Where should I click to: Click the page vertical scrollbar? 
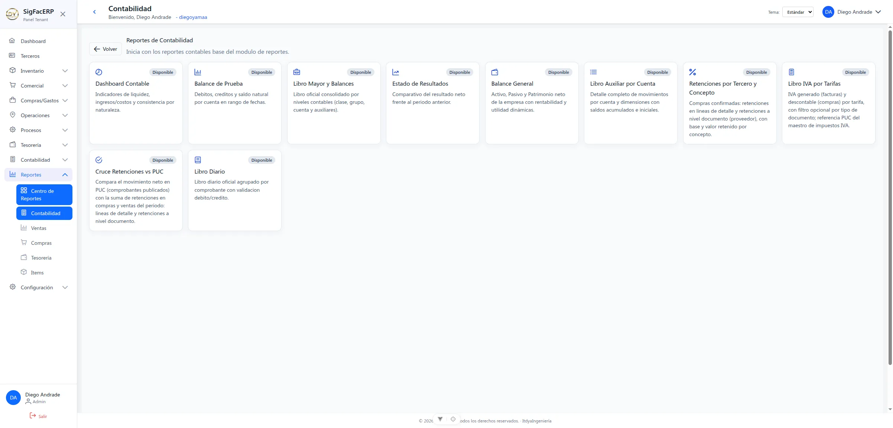pos(890,197)
